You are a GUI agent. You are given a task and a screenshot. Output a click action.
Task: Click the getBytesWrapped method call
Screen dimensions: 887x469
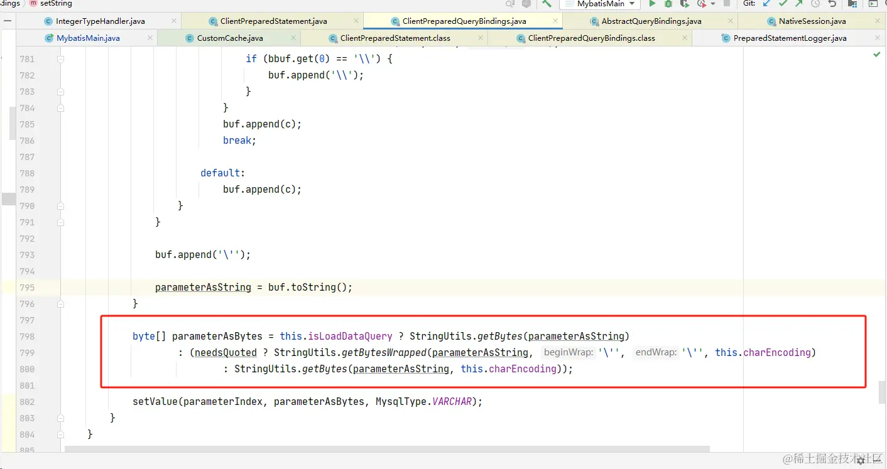(384, 353)
